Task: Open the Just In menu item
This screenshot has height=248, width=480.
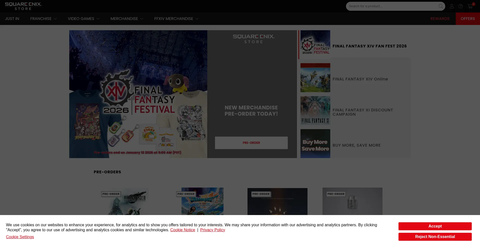Action: point(12,19)
